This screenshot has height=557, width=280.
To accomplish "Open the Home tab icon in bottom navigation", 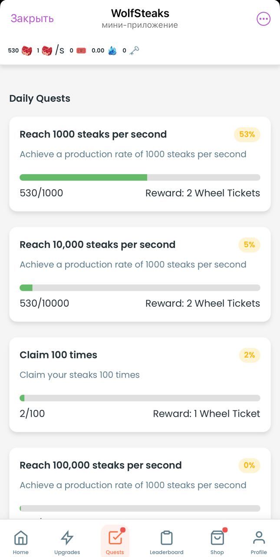I will point(20,538).
